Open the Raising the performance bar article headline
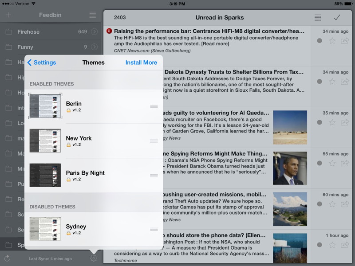Screen dimensions: 355x266 (x=209, y=31)
